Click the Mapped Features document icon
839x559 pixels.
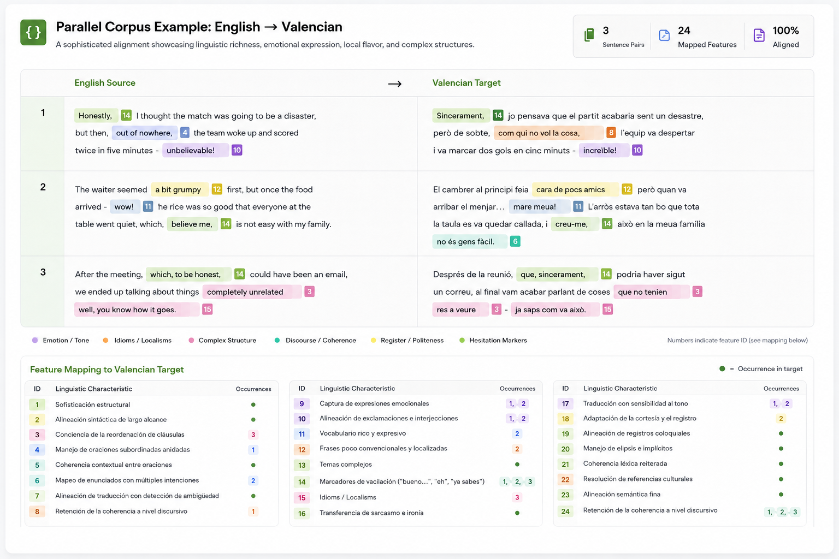click(664, 35)
